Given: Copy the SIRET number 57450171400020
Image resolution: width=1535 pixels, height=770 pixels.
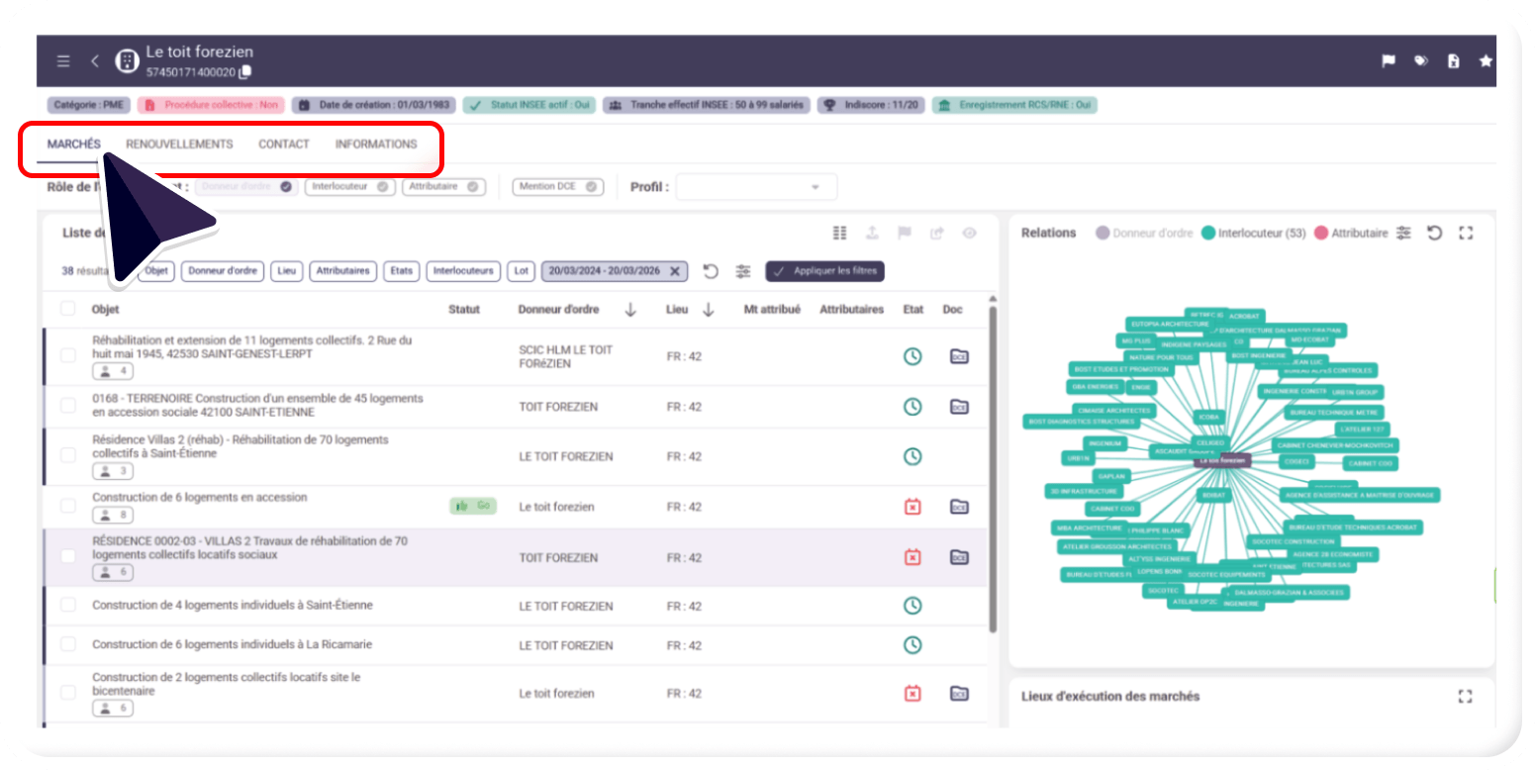Looking at the screenshot, I should 245,72.
